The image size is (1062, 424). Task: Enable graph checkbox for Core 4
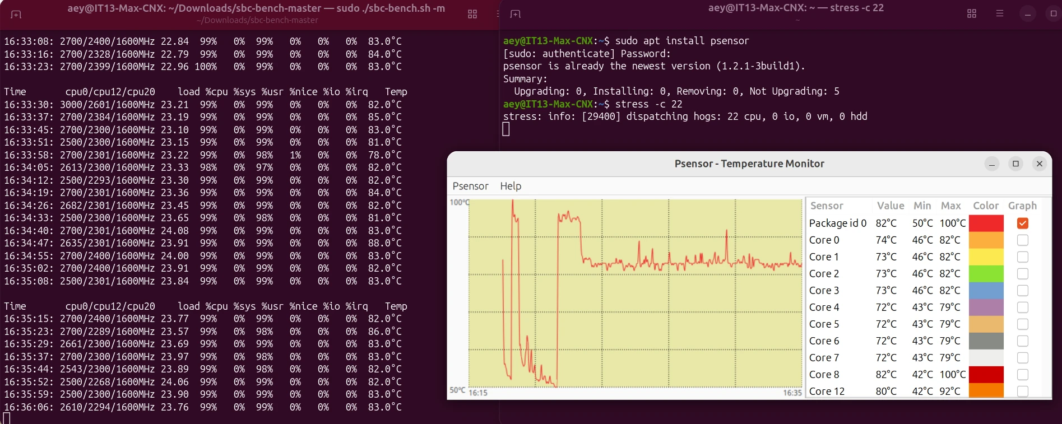tap(1023, 307)
